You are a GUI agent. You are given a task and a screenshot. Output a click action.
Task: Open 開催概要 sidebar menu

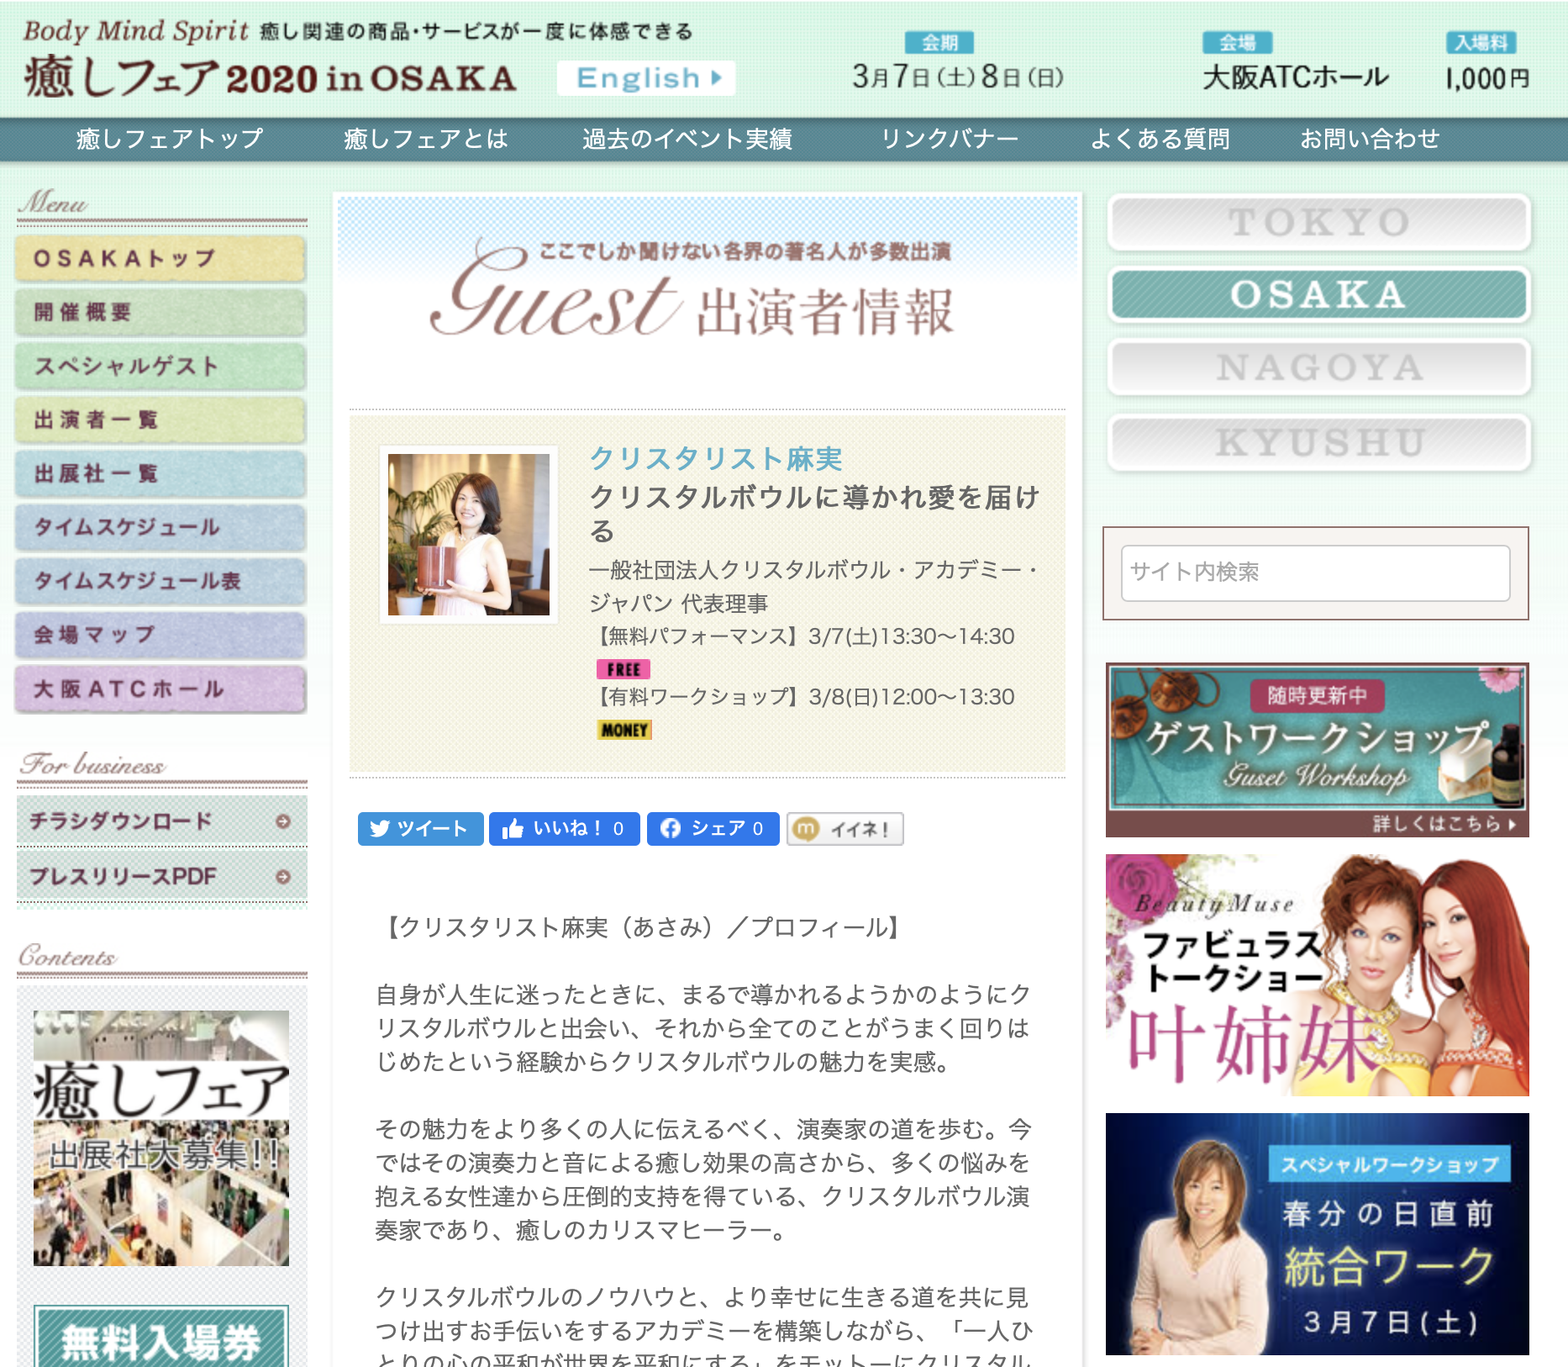tap(160, 313)
